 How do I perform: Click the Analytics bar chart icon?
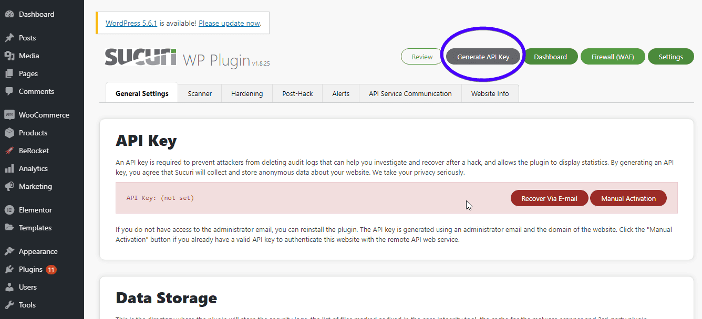[9, 168]
